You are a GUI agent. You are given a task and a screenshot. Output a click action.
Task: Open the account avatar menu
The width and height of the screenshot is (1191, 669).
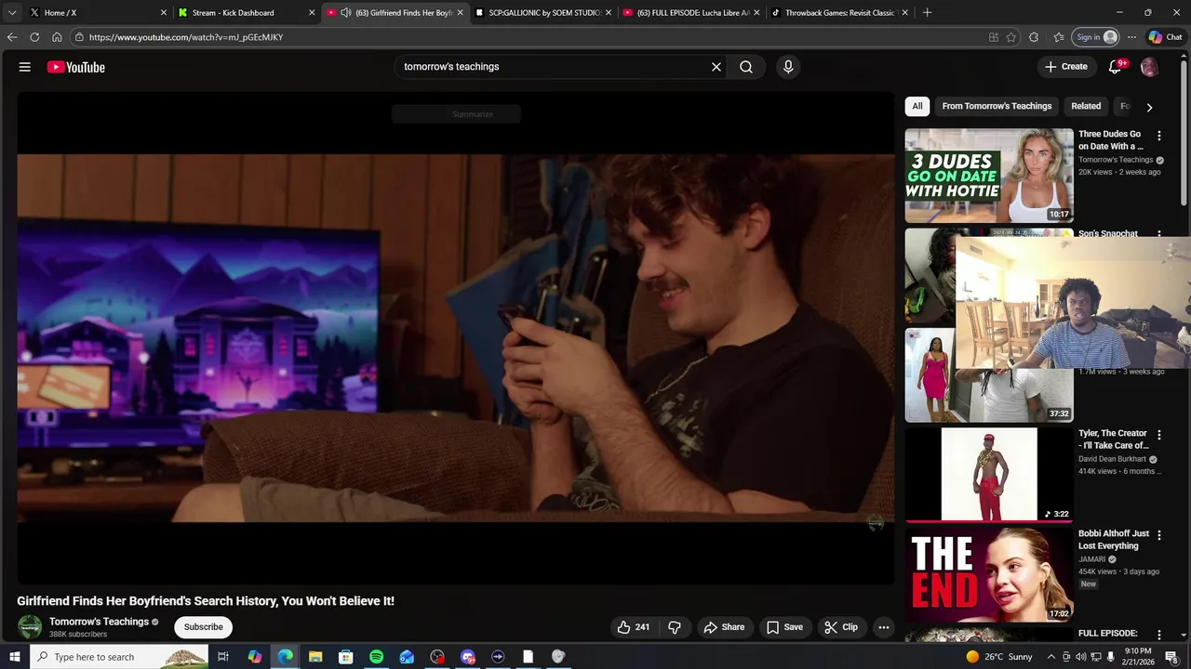tap(1149, 67)
